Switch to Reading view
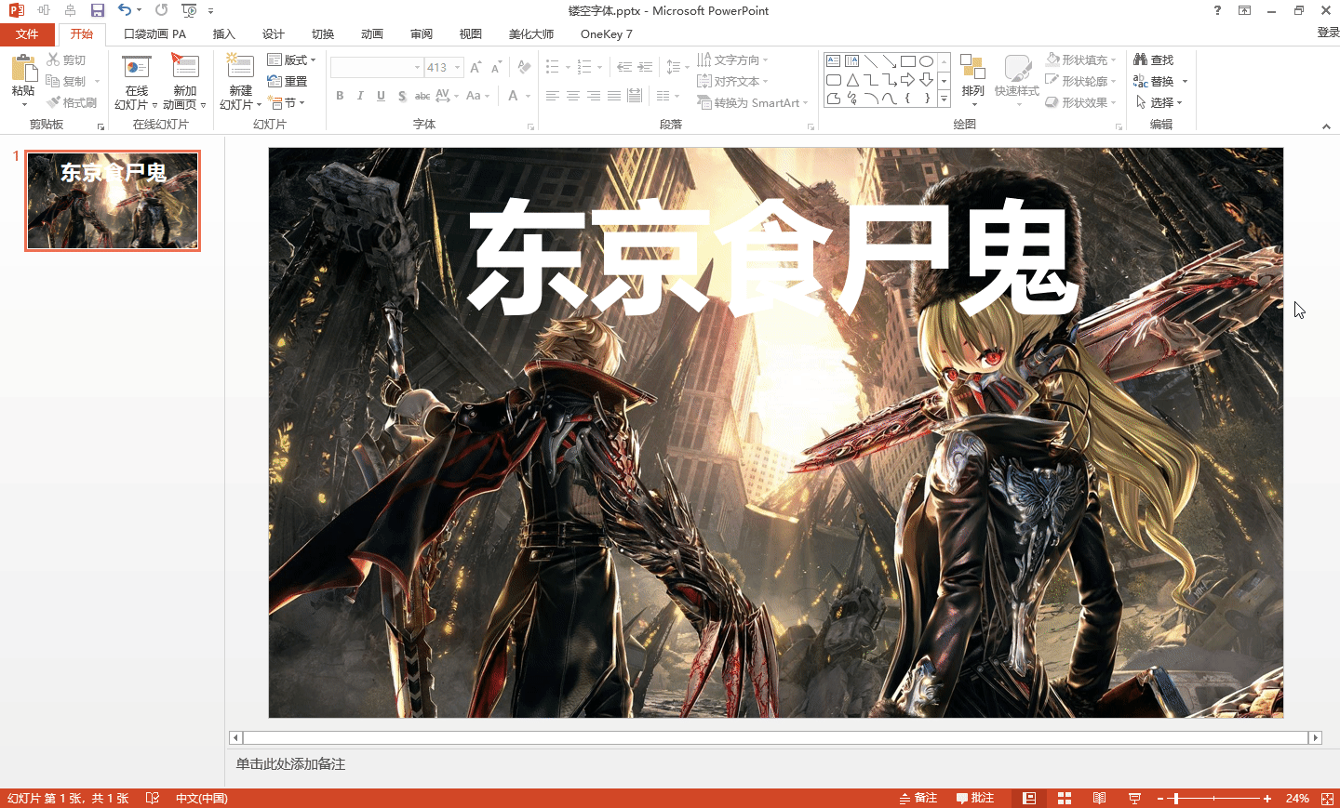Viewport: 1340px width, 808px height. pyautogui.click(x=1100, y=799)
